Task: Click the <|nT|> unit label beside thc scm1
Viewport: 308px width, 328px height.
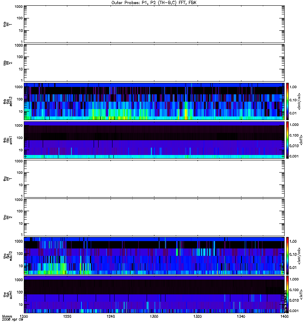Action: coord(301,294)
